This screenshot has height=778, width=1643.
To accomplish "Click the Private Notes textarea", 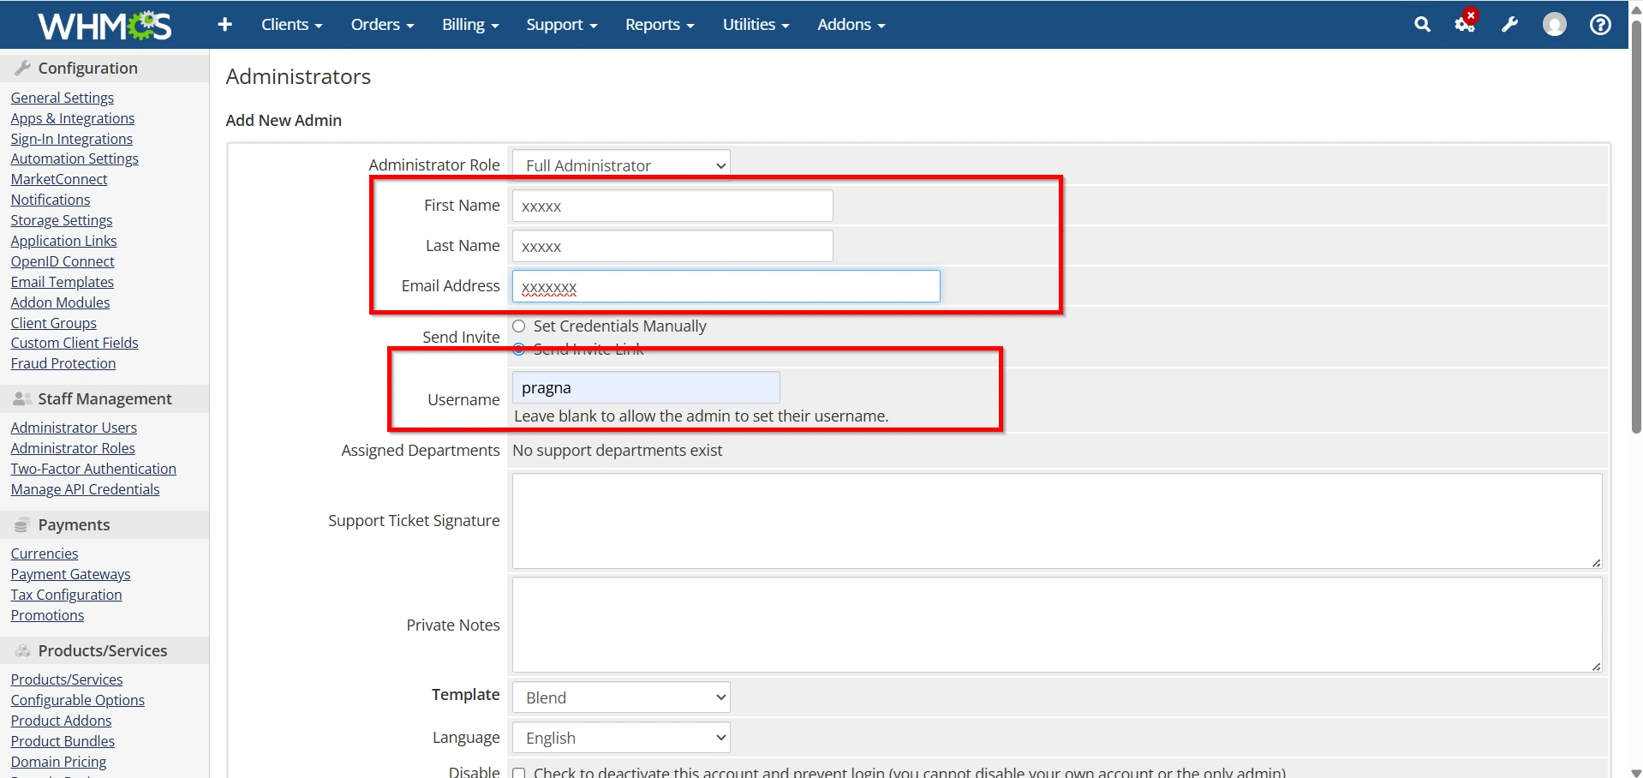I will 1057,625.
